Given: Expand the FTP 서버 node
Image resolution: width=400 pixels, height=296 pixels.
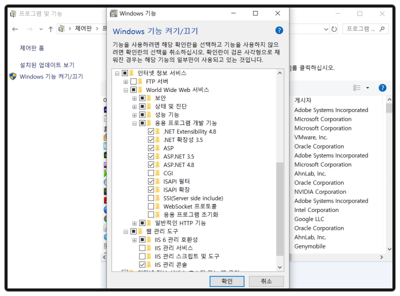Looking at the screenshot, I should pyautogui.click(x=125, y=82).
